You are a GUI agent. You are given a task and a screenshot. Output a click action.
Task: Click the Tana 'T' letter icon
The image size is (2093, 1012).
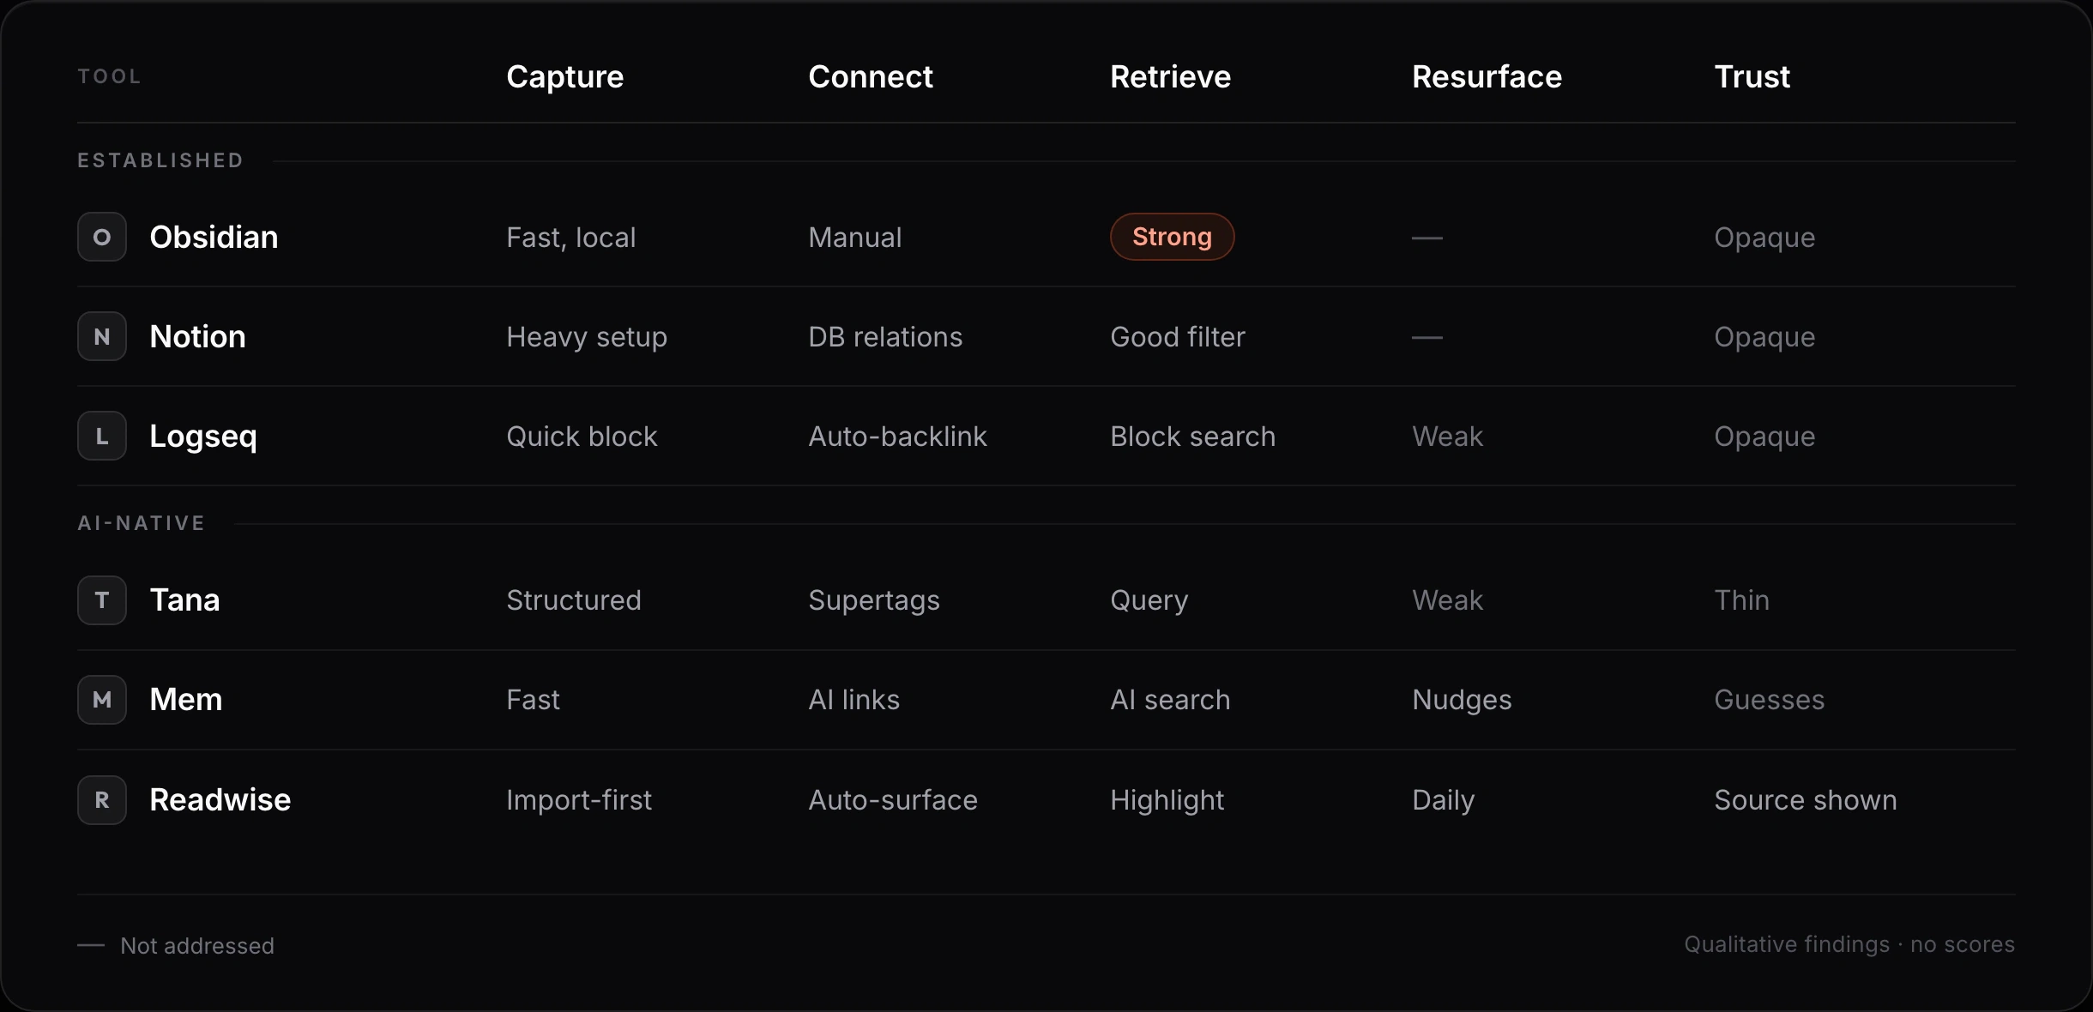tap(102, 600)
